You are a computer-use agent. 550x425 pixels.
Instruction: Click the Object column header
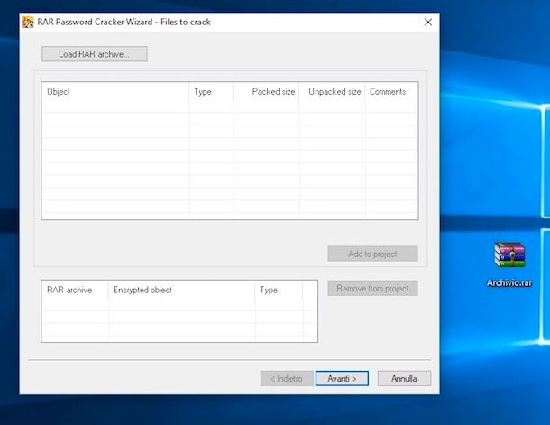[x=115, y=92]
